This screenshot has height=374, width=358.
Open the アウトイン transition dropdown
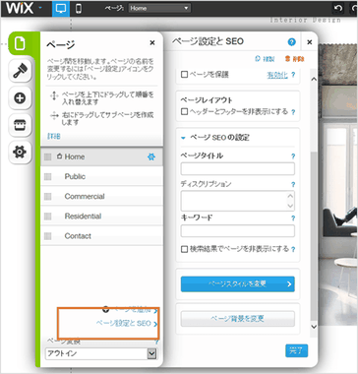click(x=101, y=353)
